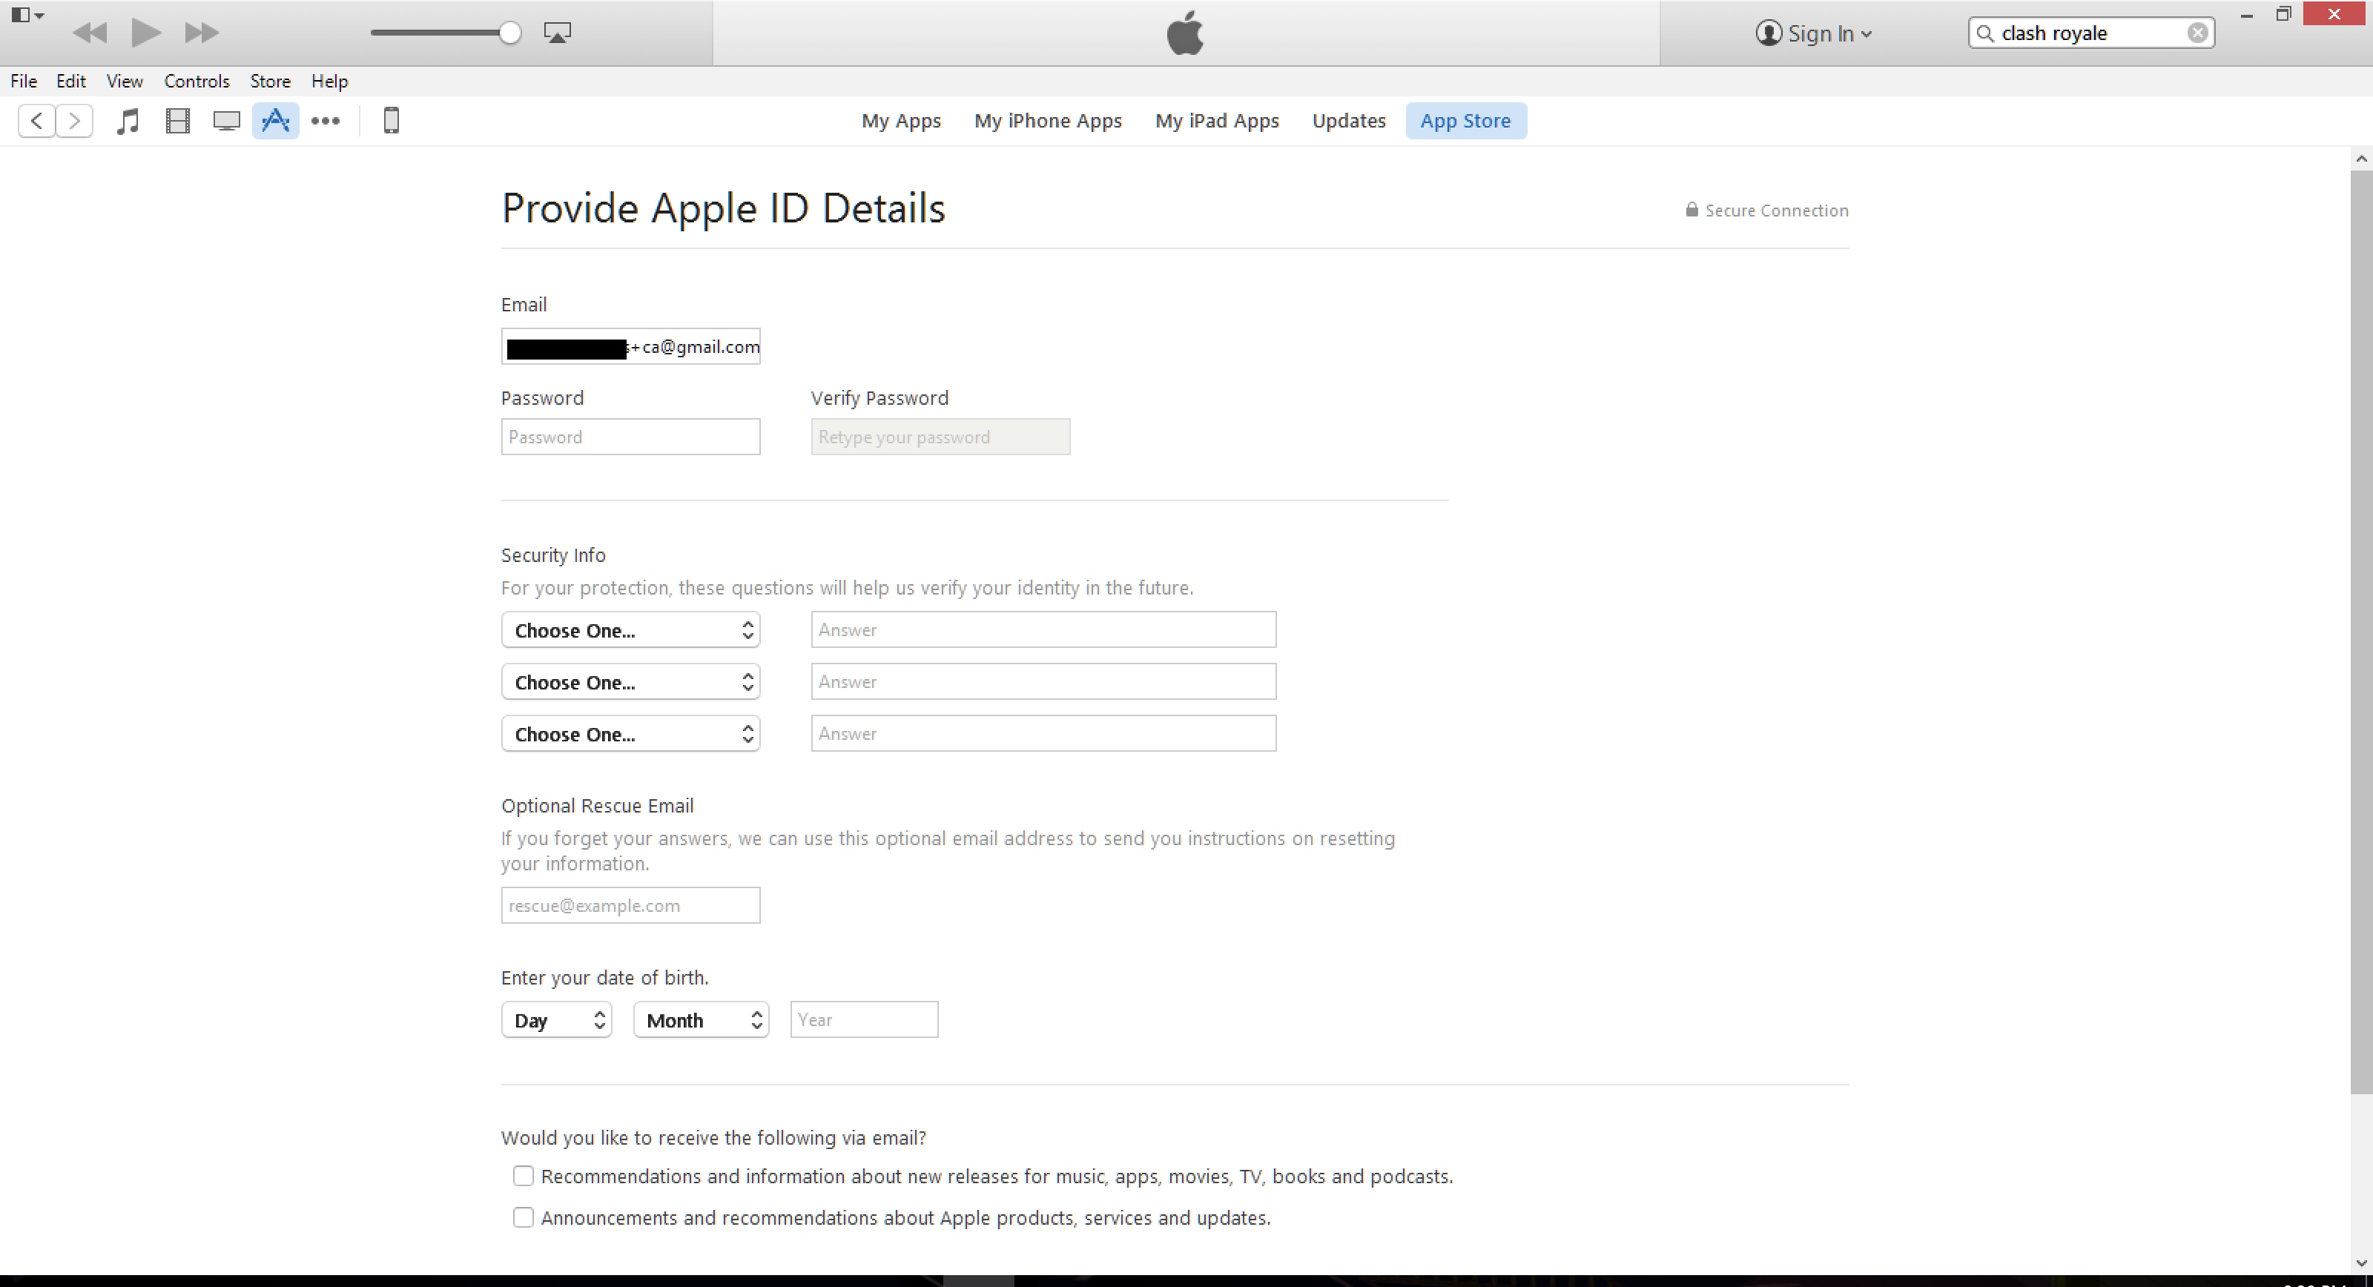Expand the first security question dropdown
The height and width of the screenshot is (1287, 2373).
pyautogui.click(x=630, y=629)
